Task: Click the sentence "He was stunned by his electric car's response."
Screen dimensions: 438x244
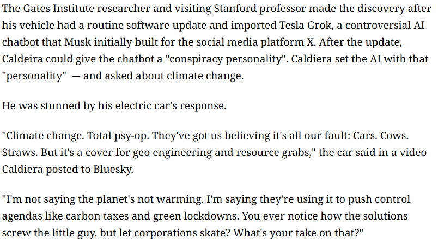Action: (114, 106)
